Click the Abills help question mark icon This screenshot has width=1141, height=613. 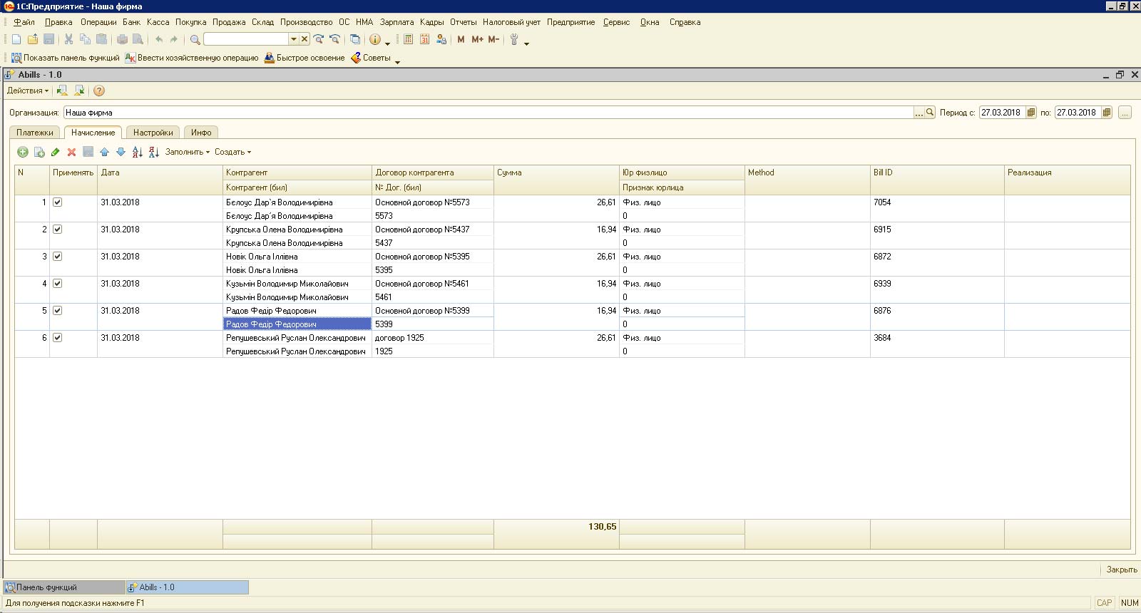pos(99,91)
